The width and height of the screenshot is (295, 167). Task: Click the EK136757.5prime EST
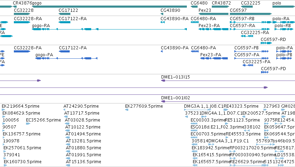[4, 137]
